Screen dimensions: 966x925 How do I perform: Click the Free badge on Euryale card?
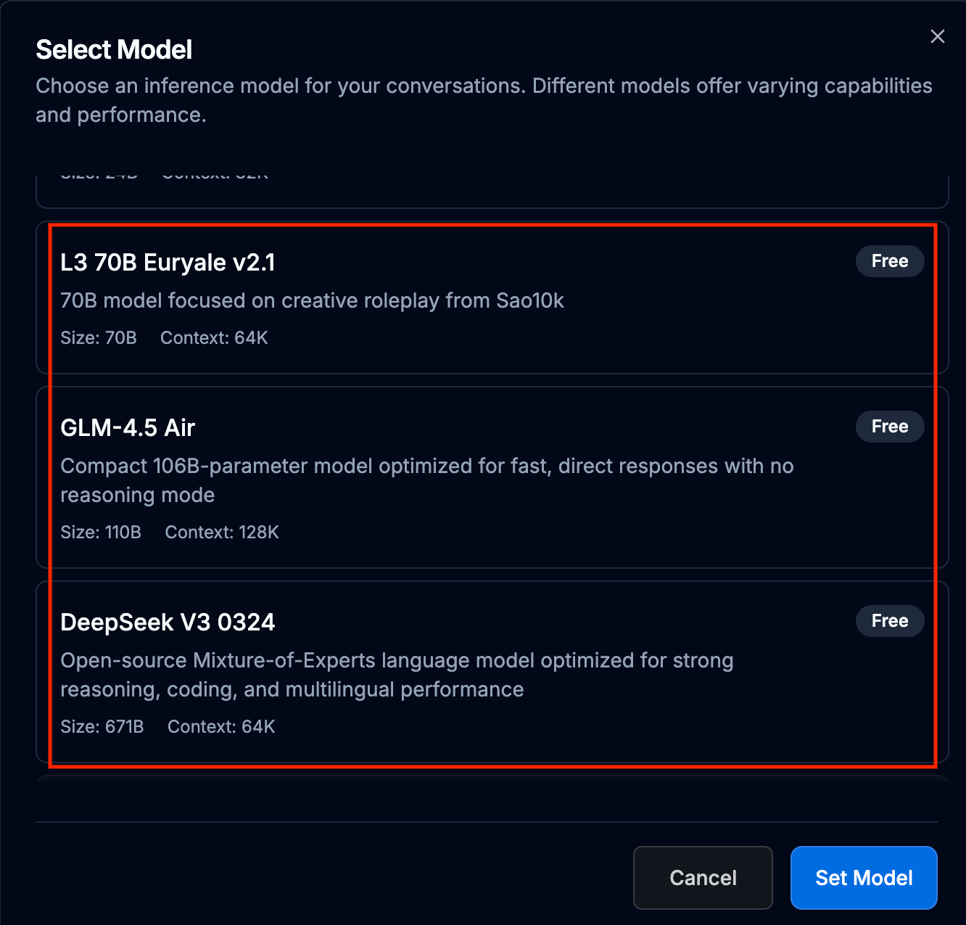tap(889, 261)
